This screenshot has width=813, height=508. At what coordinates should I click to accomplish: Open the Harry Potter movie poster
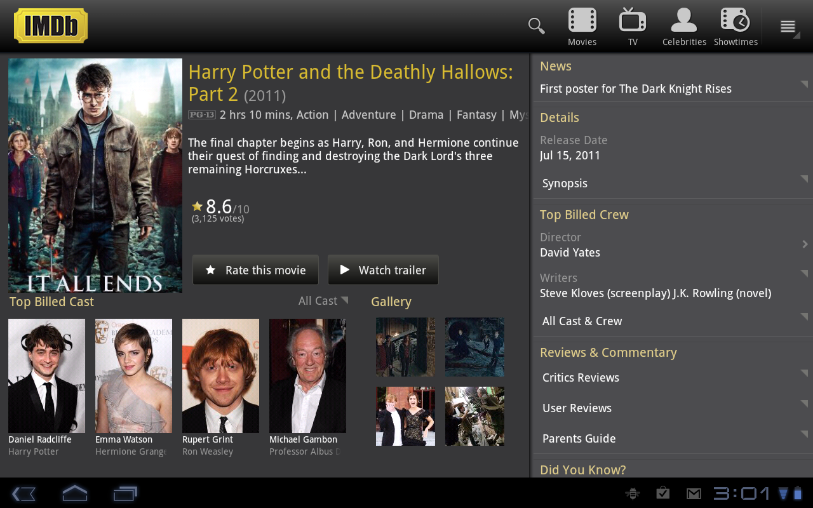(x=95, y=175)
